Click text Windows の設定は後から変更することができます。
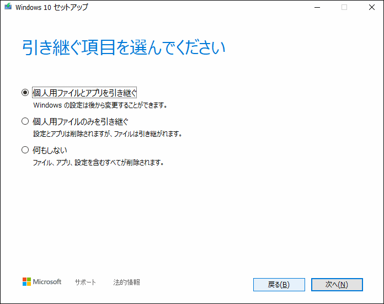This screenshot has width=384, height=304. (x=100, y=105)
